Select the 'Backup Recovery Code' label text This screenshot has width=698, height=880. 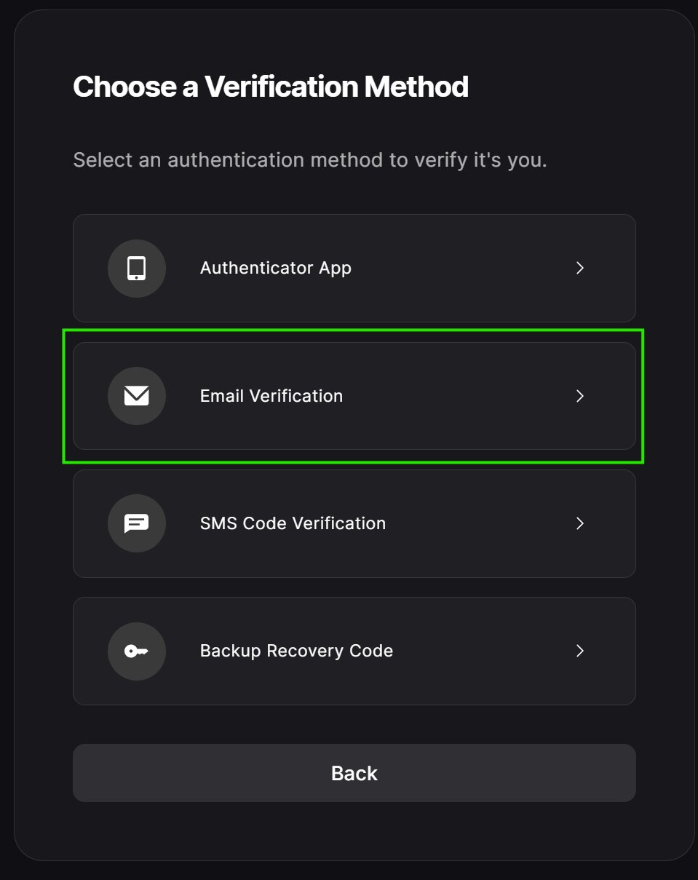pos(296,651)
